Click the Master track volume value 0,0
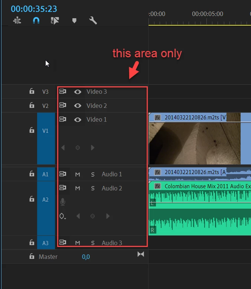This screenshot has width=251, height=289. 86,257
